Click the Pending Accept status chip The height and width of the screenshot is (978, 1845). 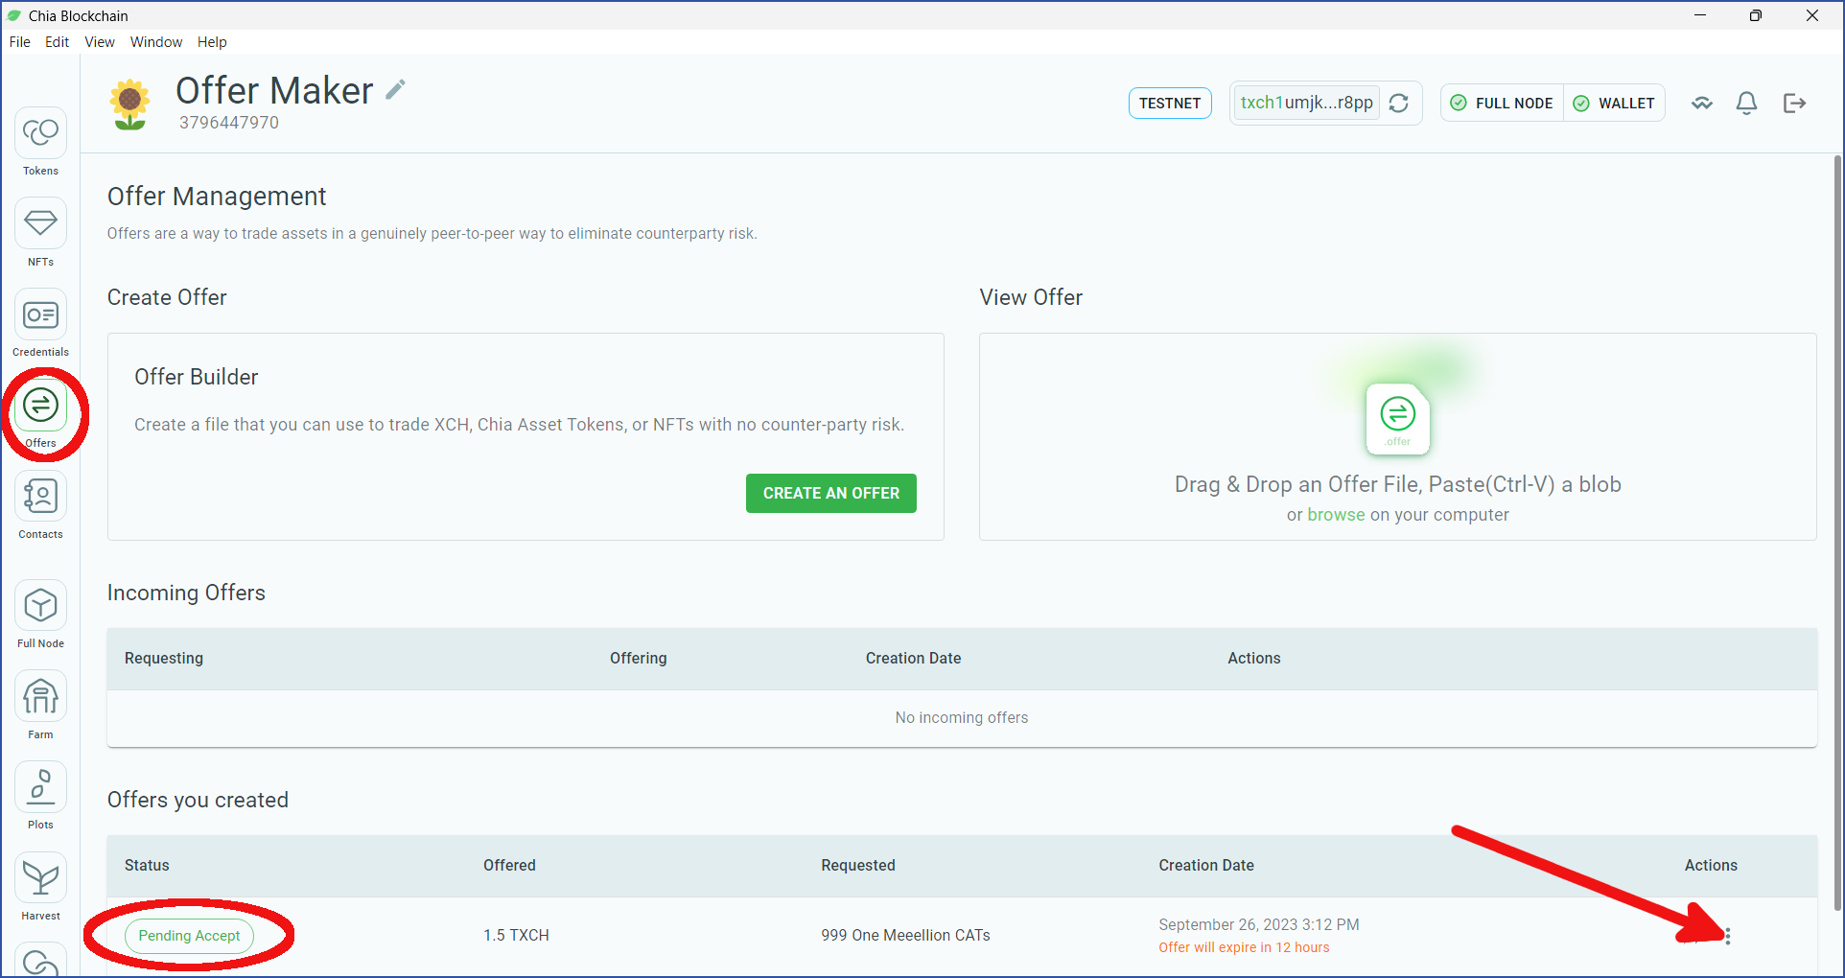tap(189, 936)
